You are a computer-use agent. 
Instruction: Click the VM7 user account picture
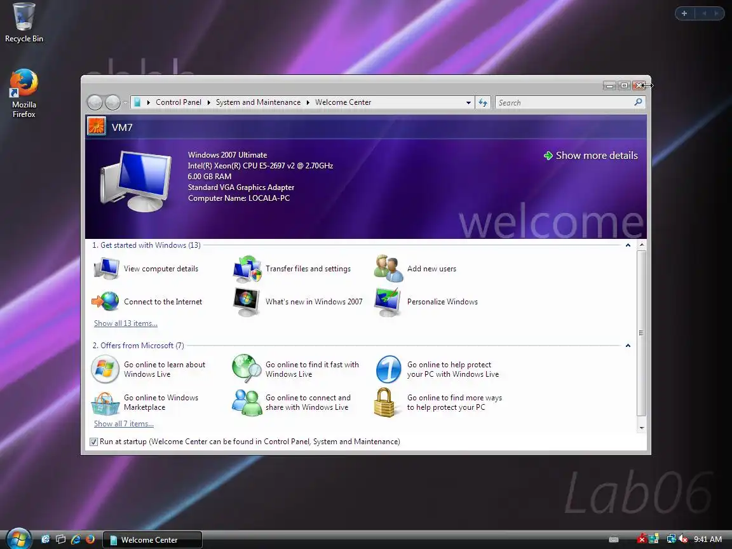click(x=97, y=126)
